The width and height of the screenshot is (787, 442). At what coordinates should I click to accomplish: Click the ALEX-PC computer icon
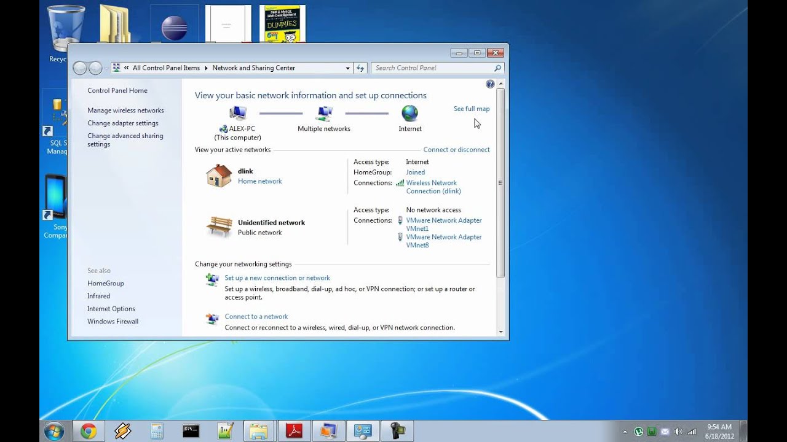click(x=237, y=114)
